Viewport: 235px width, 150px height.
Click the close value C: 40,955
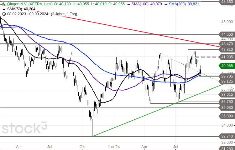pyautogui.click(x=117, y=4)
